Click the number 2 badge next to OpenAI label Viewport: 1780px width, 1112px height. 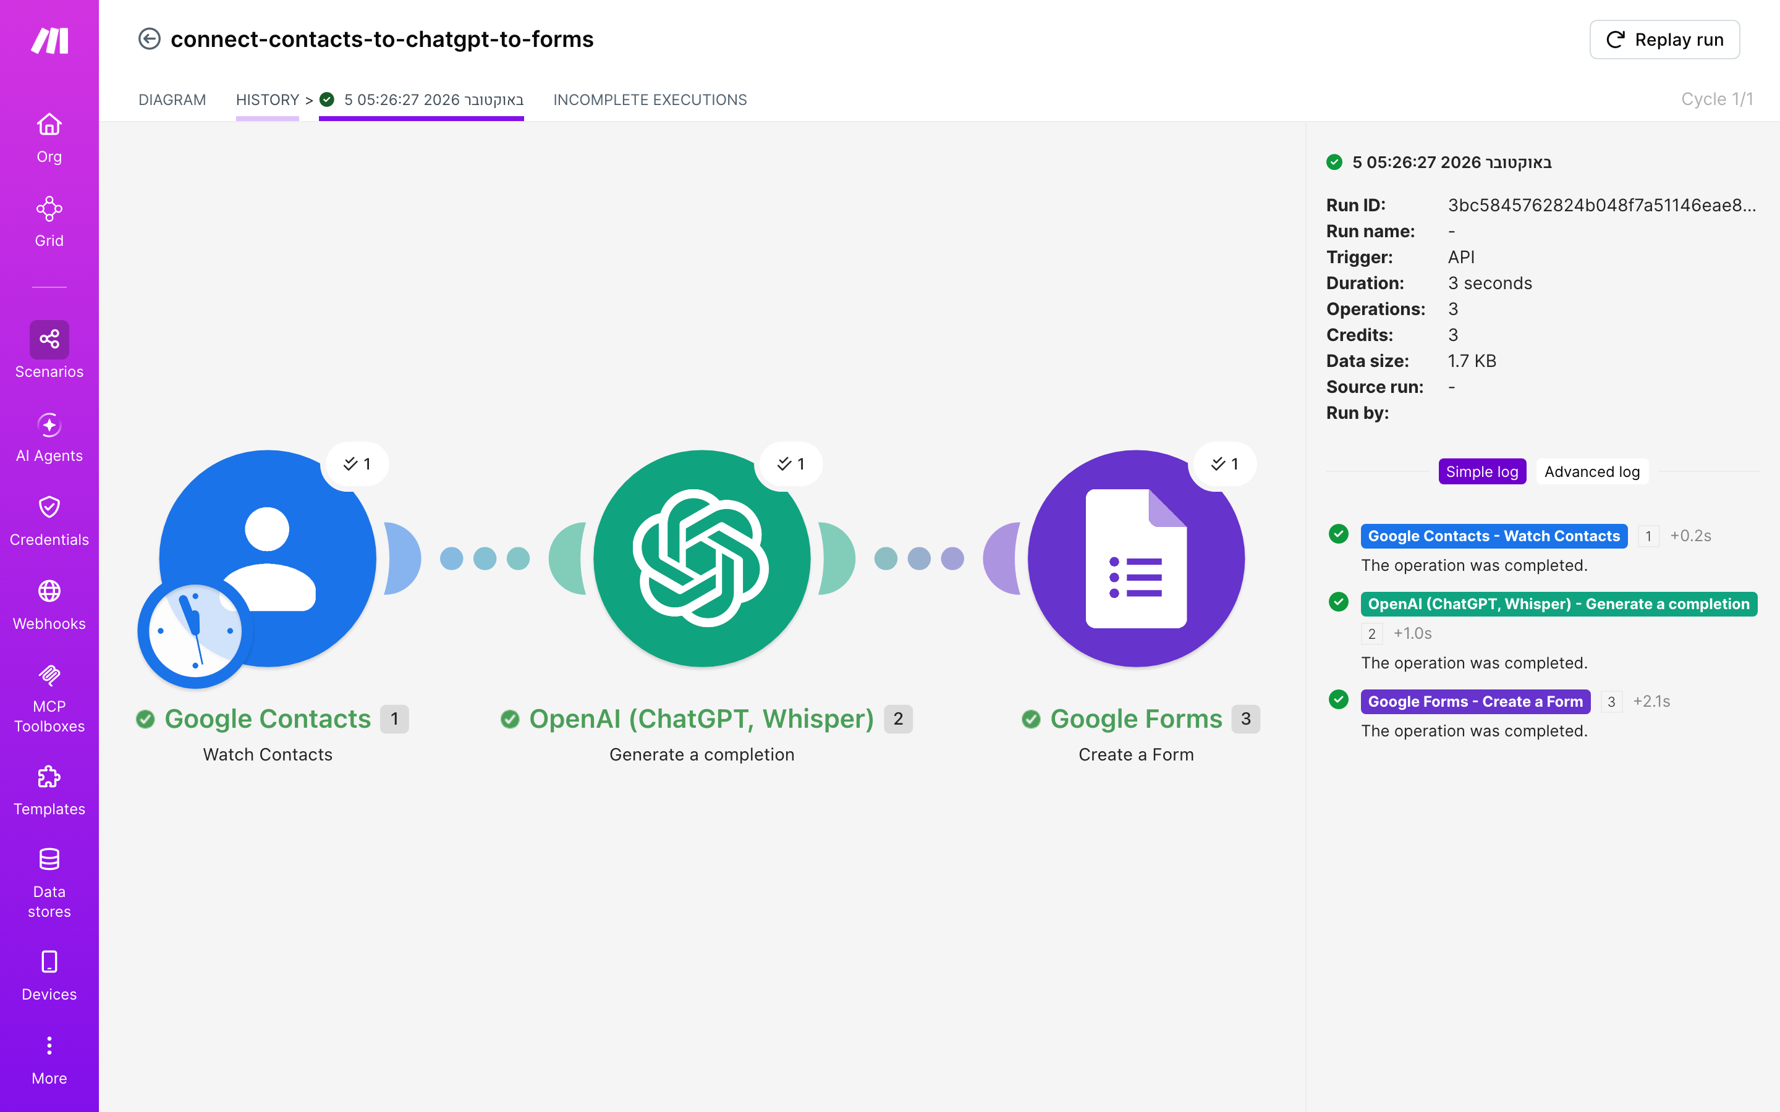[x=898, y=718]
